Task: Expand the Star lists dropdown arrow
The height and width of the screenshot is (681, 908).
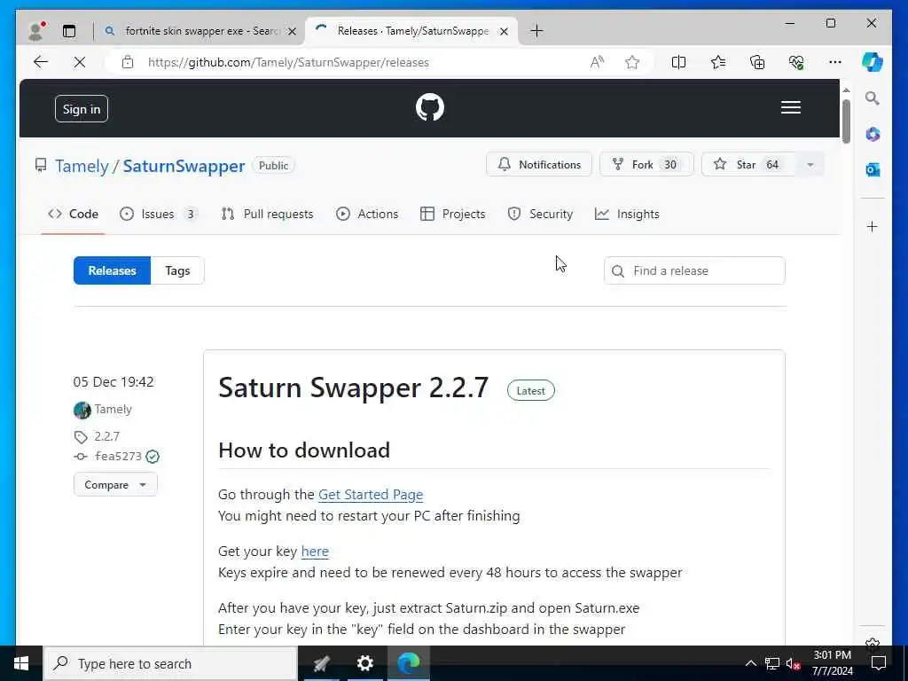Action: click(810, 164)
